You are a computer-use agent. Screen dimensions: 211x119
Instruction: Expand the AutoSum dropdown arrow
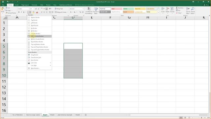coord(185,8)
